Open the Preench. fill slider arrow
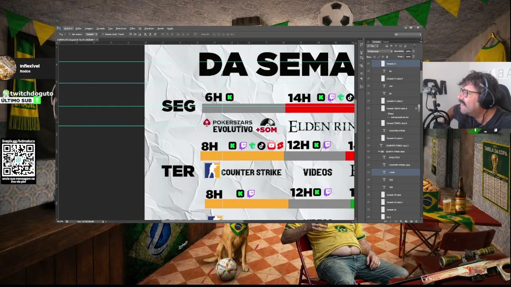 point(413,57)
